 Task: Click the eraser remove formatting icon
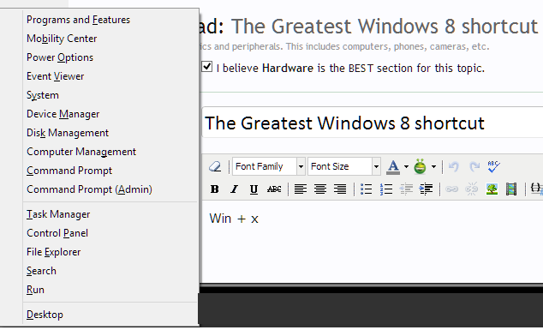(215, 167)
